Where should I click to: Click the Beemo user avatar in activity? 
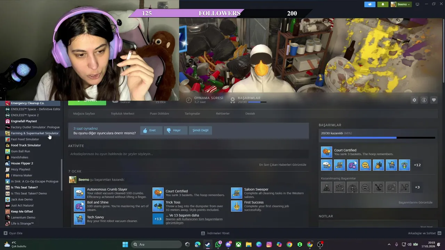72,180
